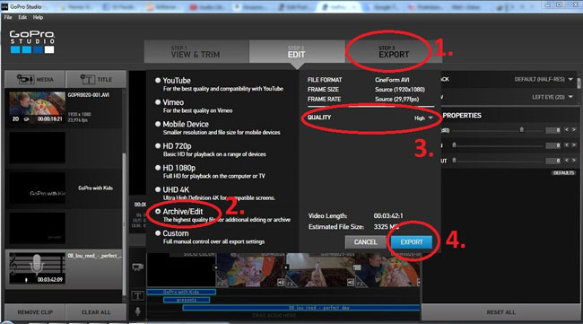Click transition marker before the party-hat baby clip

click(285, 267)
